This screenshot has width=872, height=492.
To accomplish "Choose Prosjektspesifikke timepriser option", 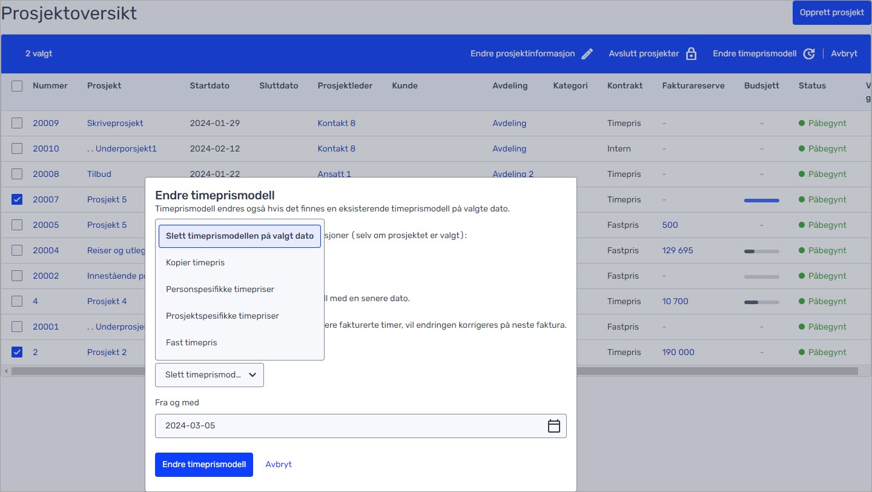I will pos(240,316).
